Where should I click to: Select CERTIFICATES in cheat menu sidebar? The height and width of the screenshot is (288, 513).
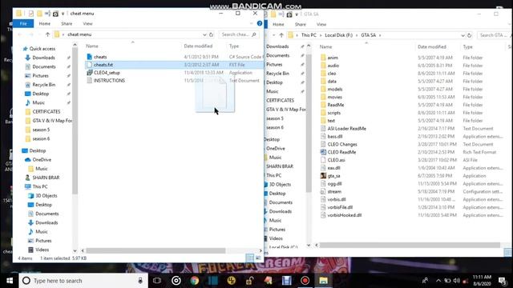(x=46, y=112)
